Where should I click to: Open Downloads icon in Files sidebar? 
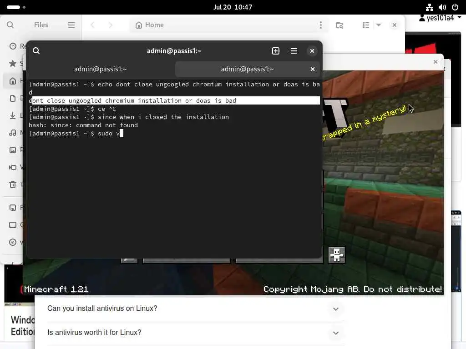(x=13, y=115)
